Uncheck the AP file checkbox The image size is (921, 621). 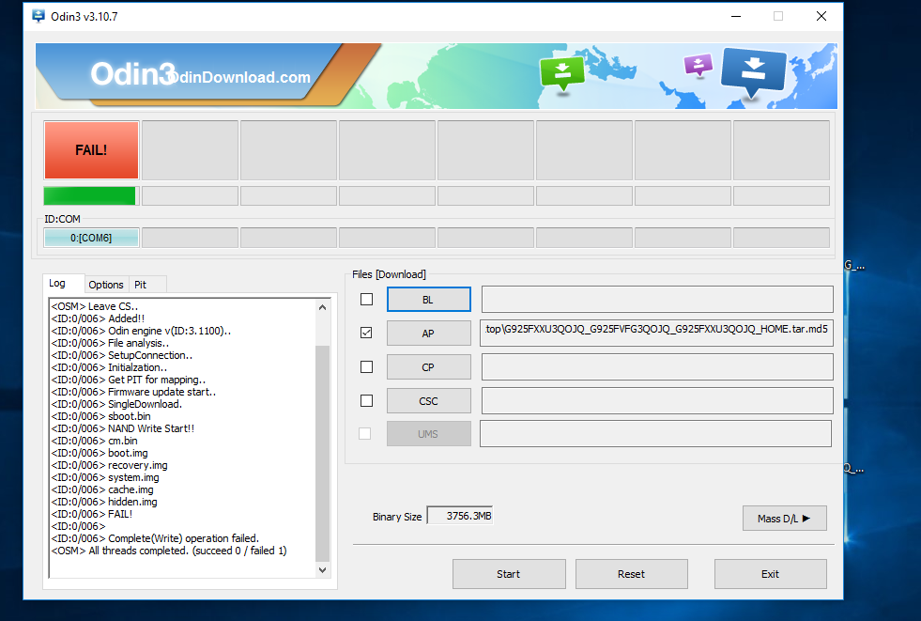366,334
